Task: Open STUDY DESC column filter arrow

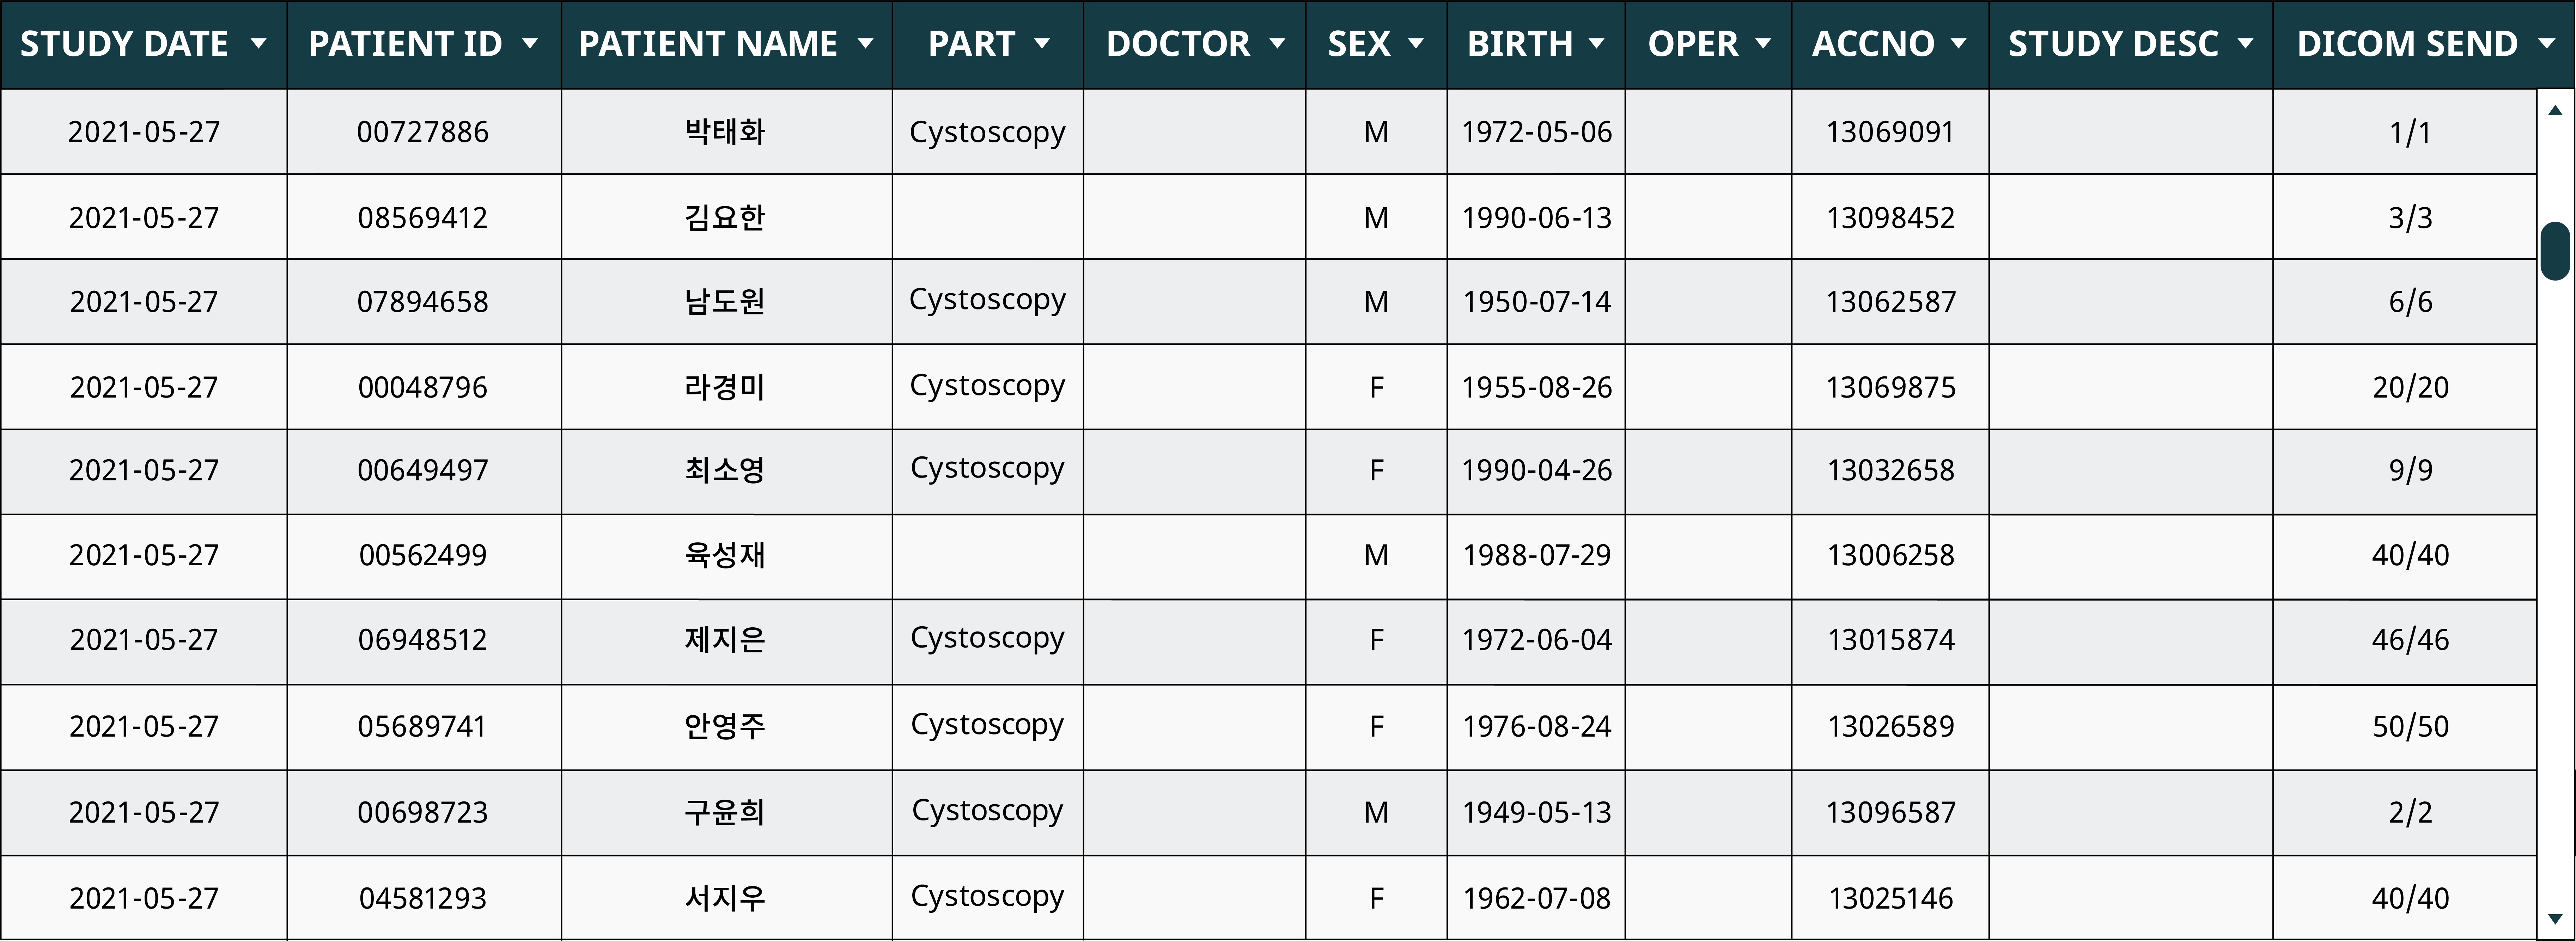Action: (x=2245, y=44)
